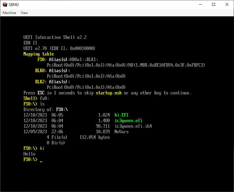Select the ic3queen.efi.i64 file entry

pyautogui.click(x=133, y=126)
